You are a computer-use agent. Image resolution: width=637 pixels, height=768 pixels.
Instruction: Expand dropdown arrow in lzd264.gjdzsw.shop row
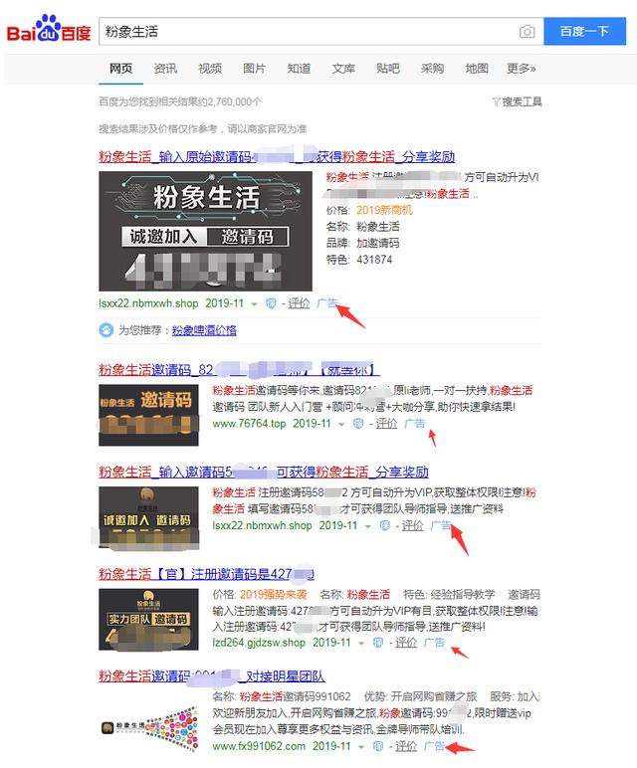click(x=361, y=644)
